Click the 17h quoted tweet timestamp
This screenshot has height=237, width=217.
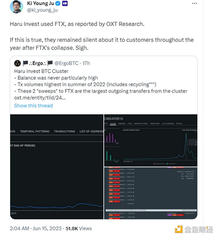pos(86,63)
